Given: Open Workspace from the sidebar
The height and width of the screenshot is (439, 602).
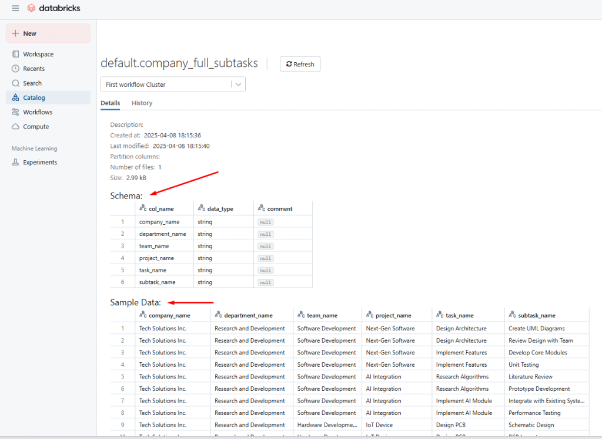Looking at the screenshot, I should (39, 54).
